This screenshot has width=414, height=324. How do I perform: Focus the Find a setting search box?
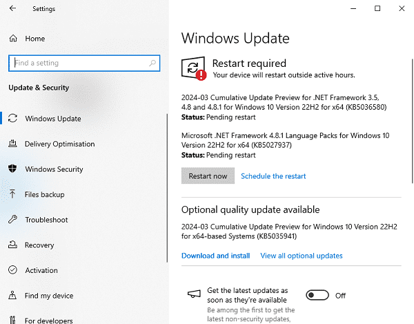point(84,63)
